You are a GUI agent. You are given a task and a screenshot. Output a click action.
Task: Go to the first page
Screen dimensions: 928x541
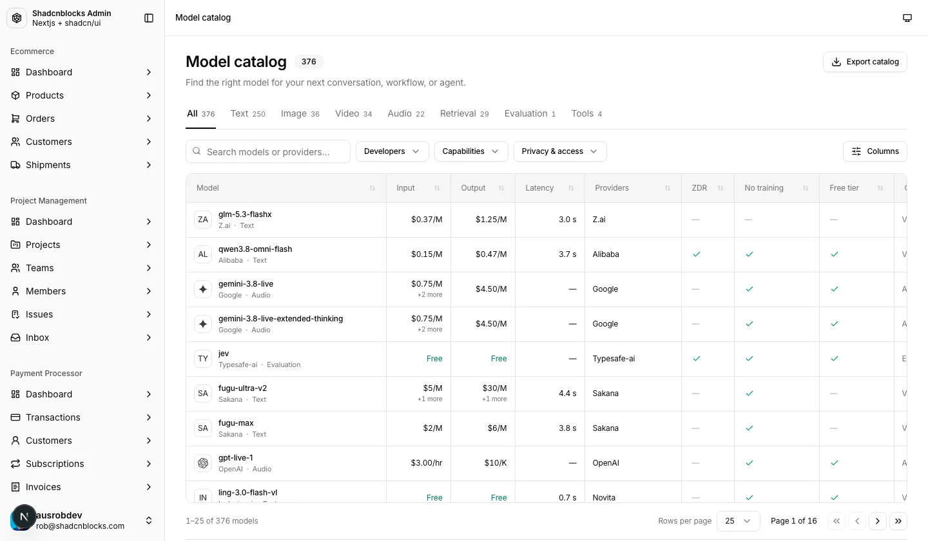[836, 521]
